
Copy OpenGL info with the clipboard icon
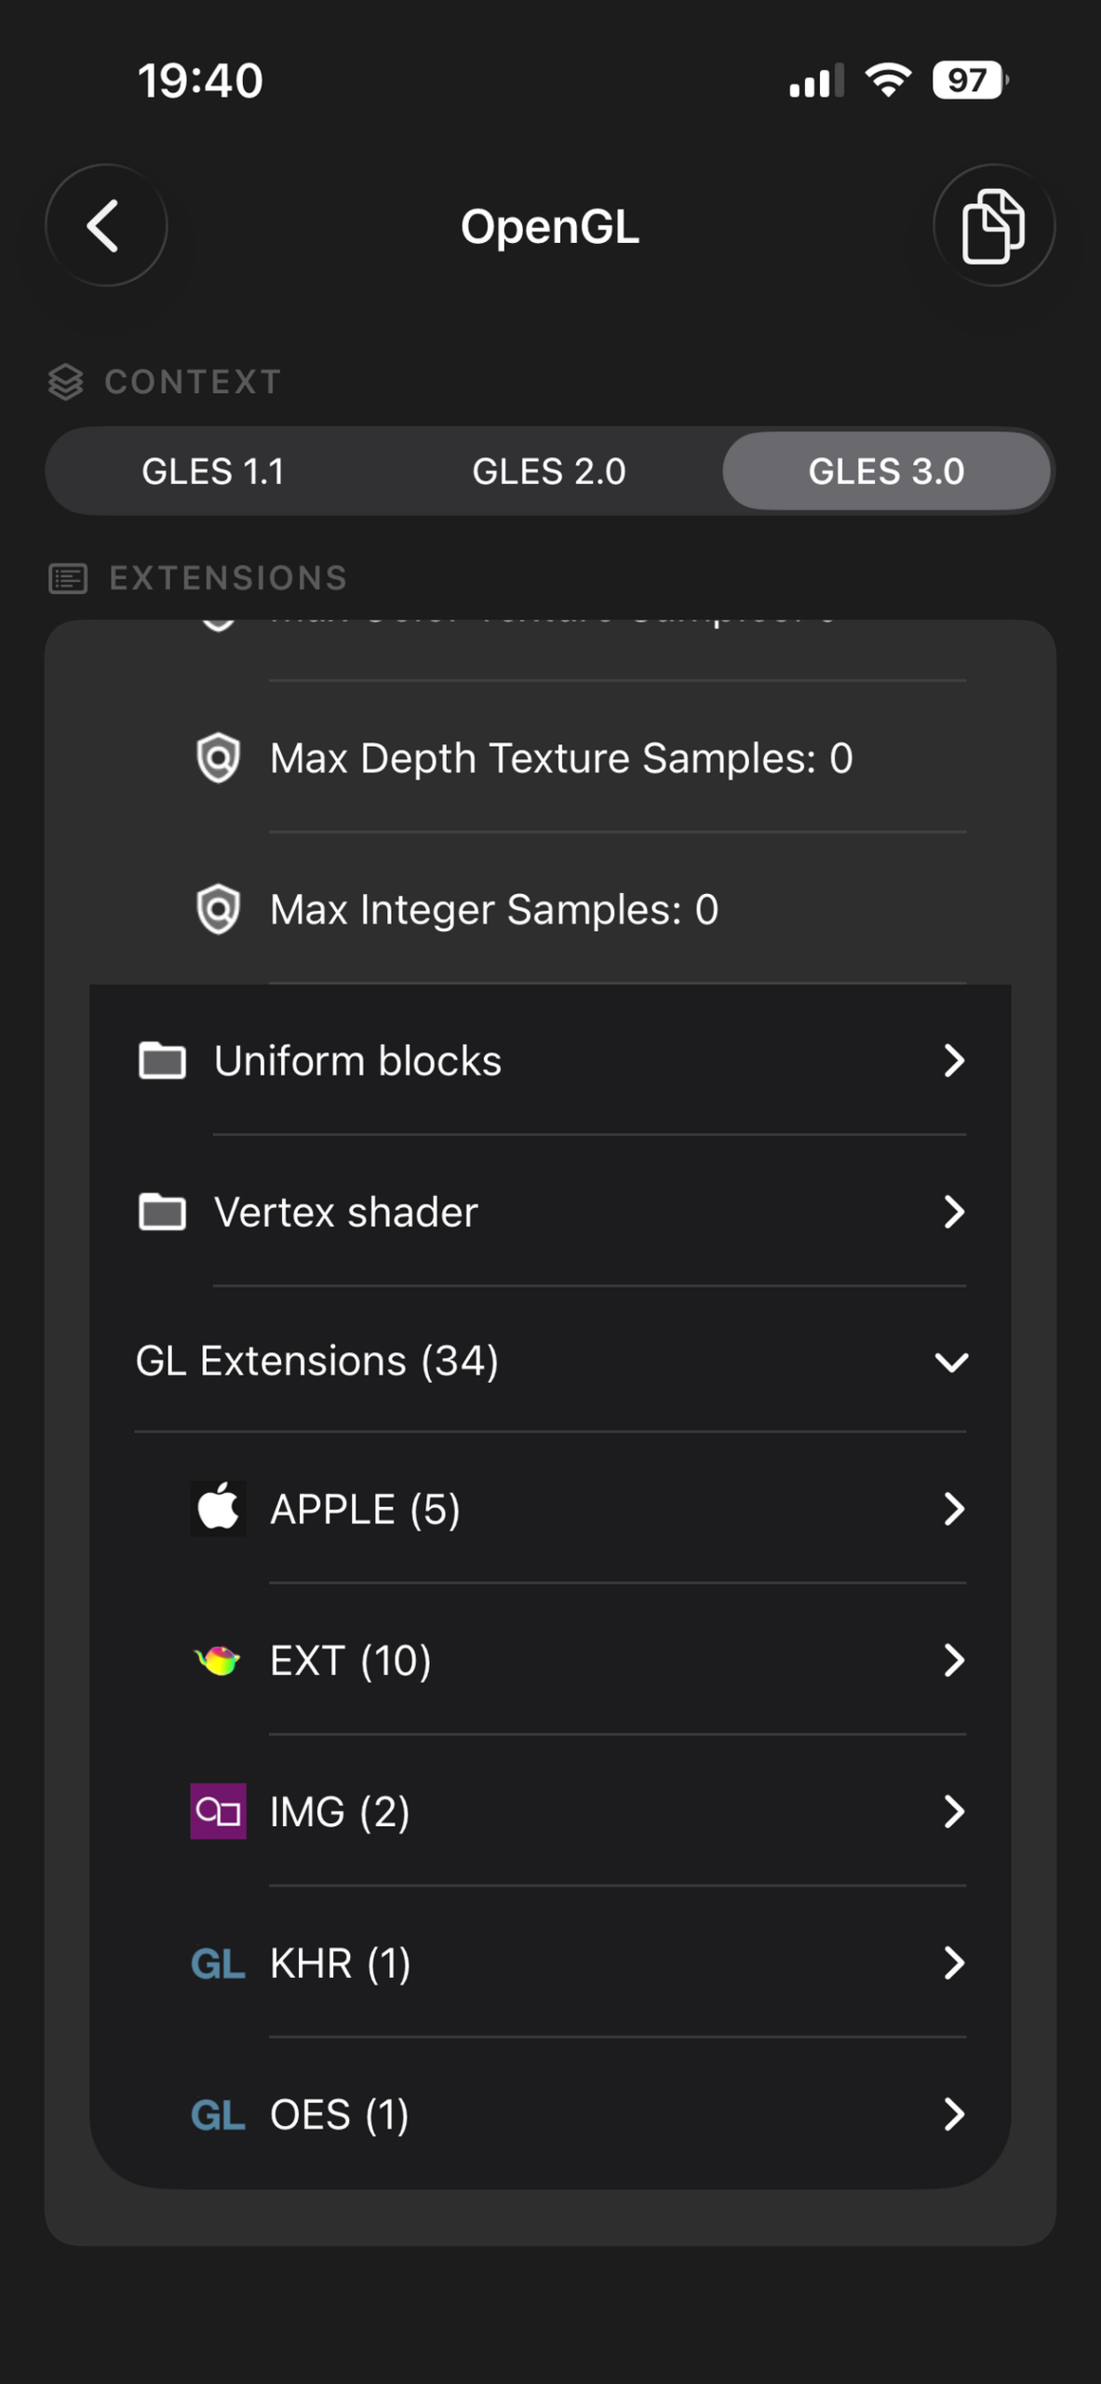click(x=993, y=225)
